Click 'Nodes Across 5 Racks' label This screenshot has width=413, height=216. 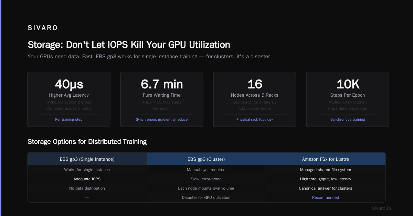tap(255, 95)
